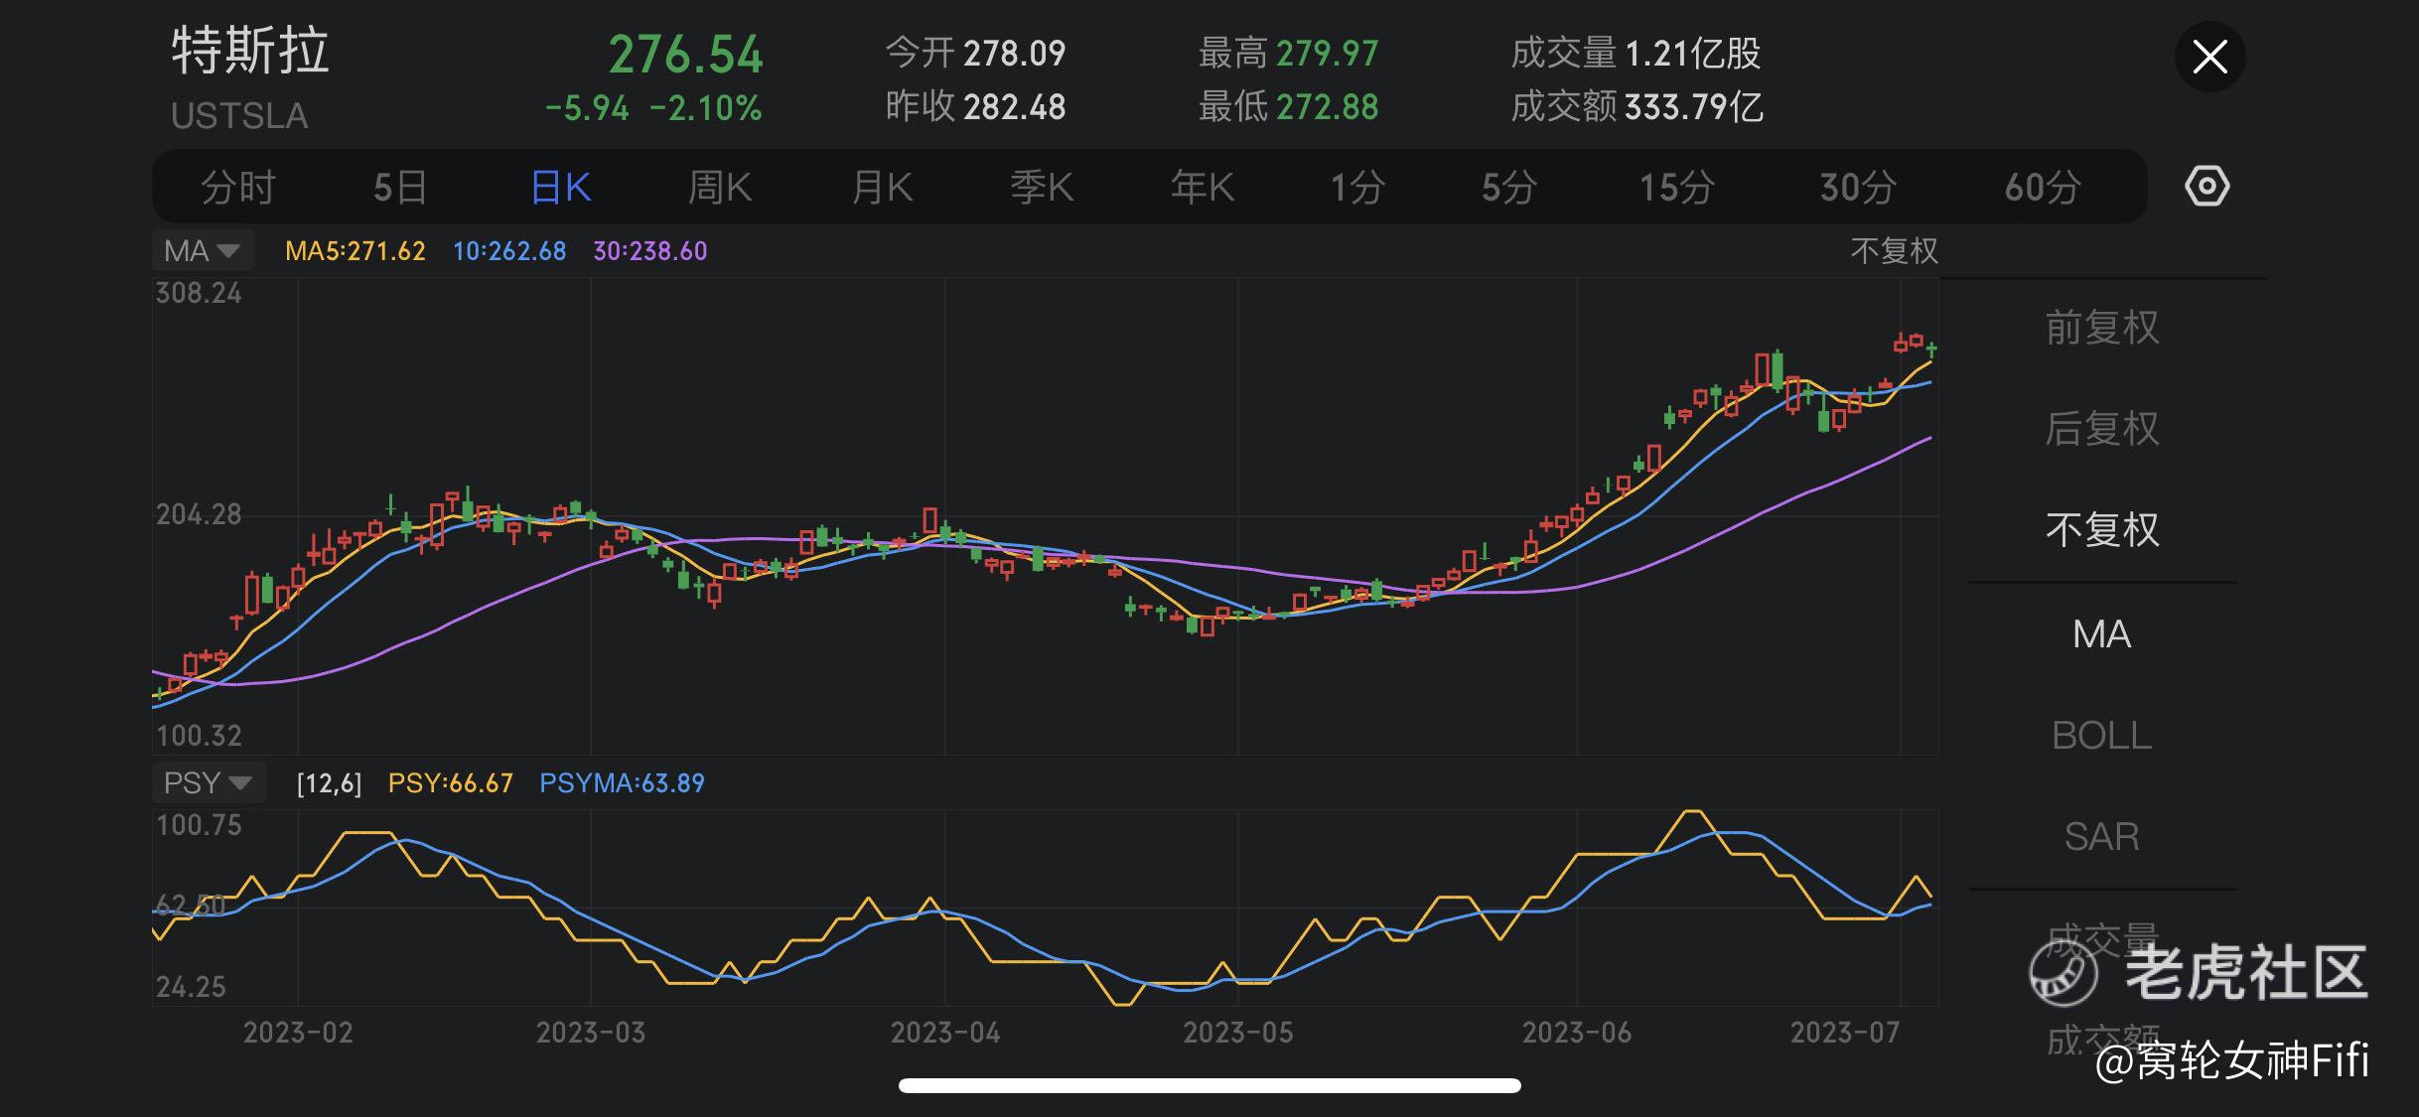Screen dimensions: 2419x1117
Task: Select SAR overlay in right sidebar
Action: coord(2102,837)
